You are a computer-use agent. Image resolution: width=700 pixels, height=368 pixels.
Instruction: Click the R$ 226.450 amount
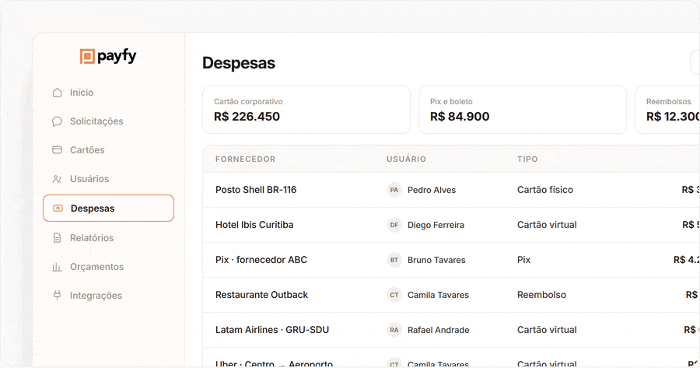point(247,117)
